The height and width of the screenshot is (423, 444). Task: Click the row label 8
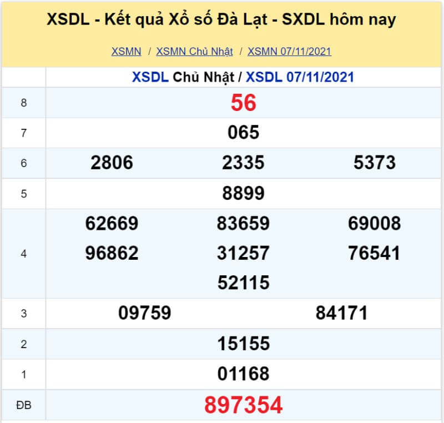click(x=24, y=103)
